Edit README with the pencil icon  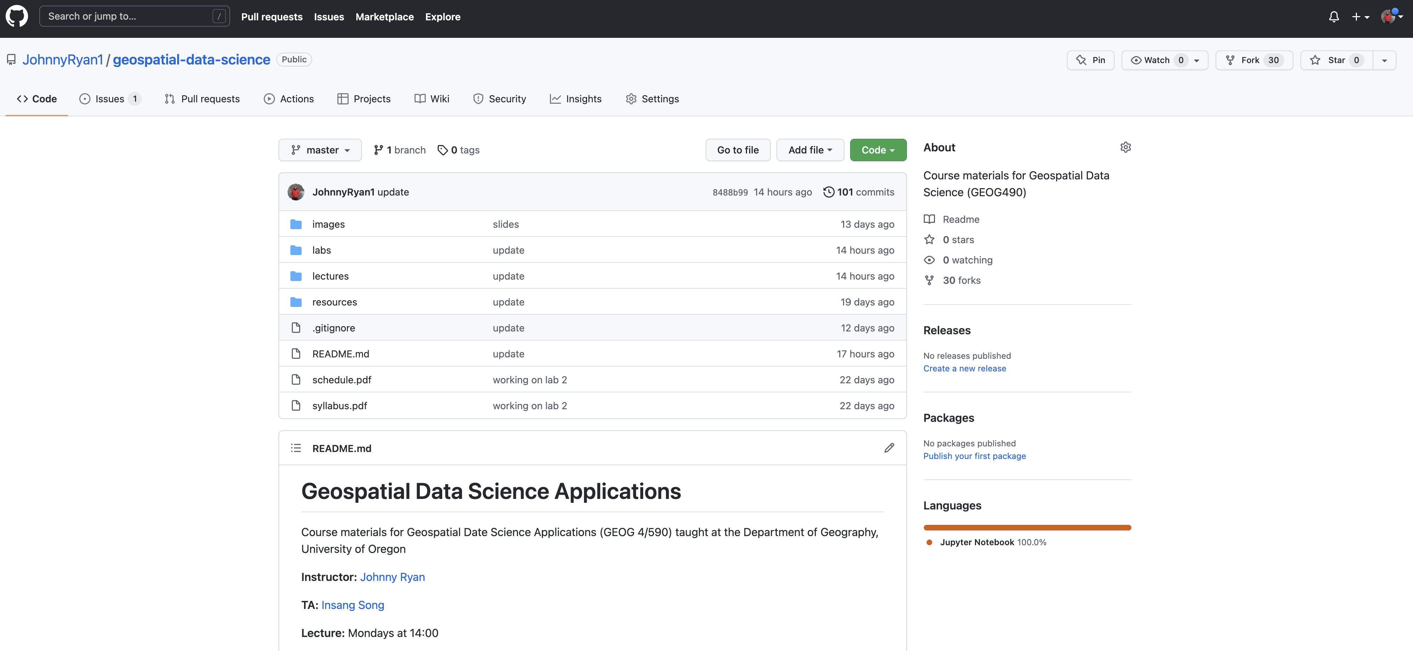click(x=889, y=448)
